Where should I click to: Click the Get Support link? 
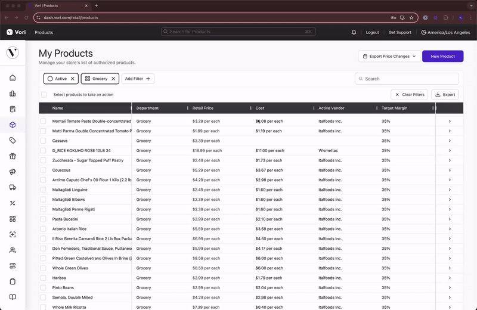click(399, 32)
